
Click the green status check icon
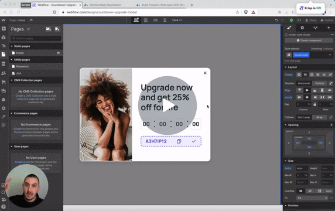coord(292,21)
